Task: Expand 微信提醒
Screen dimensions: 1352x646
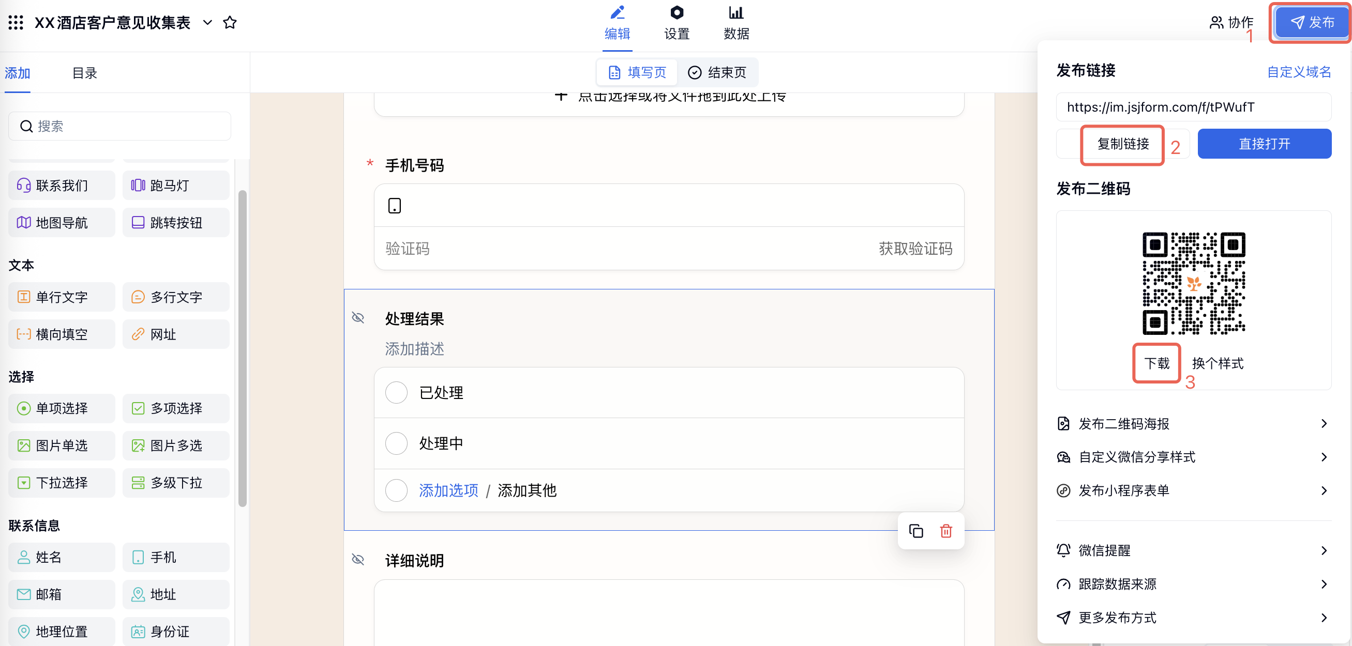Action: [x=1194, y=550]
